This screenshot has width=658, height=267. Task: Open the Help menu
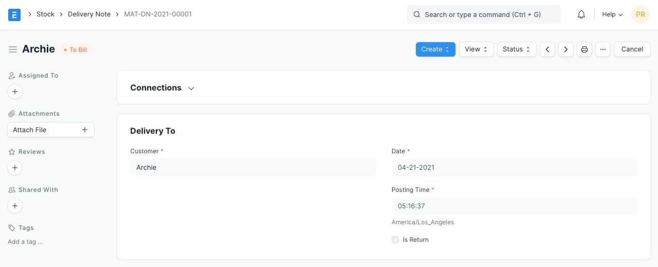(612, 14)
